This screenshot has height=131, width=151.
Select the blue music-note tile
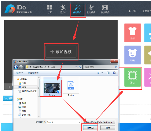148,33
